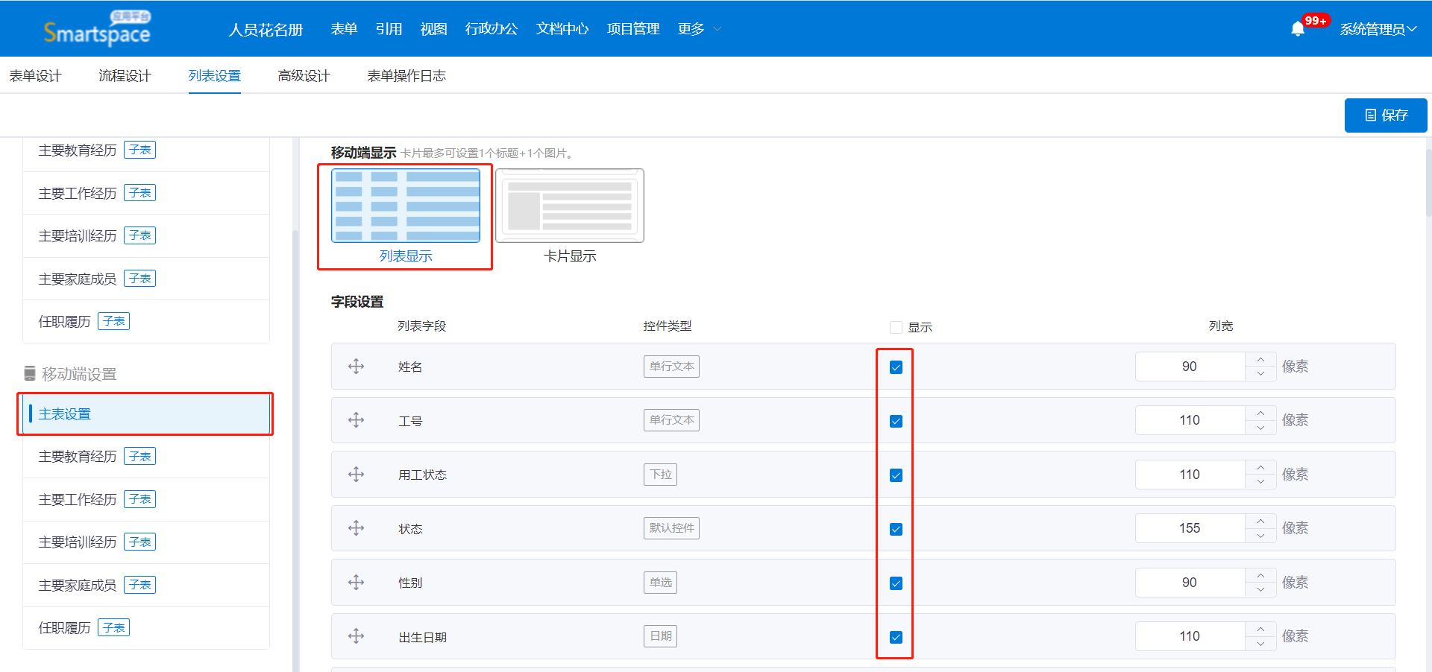Grab the drag handle for 出生日期 row
The height and width of the screenshot is (672, 1432).
357,636
